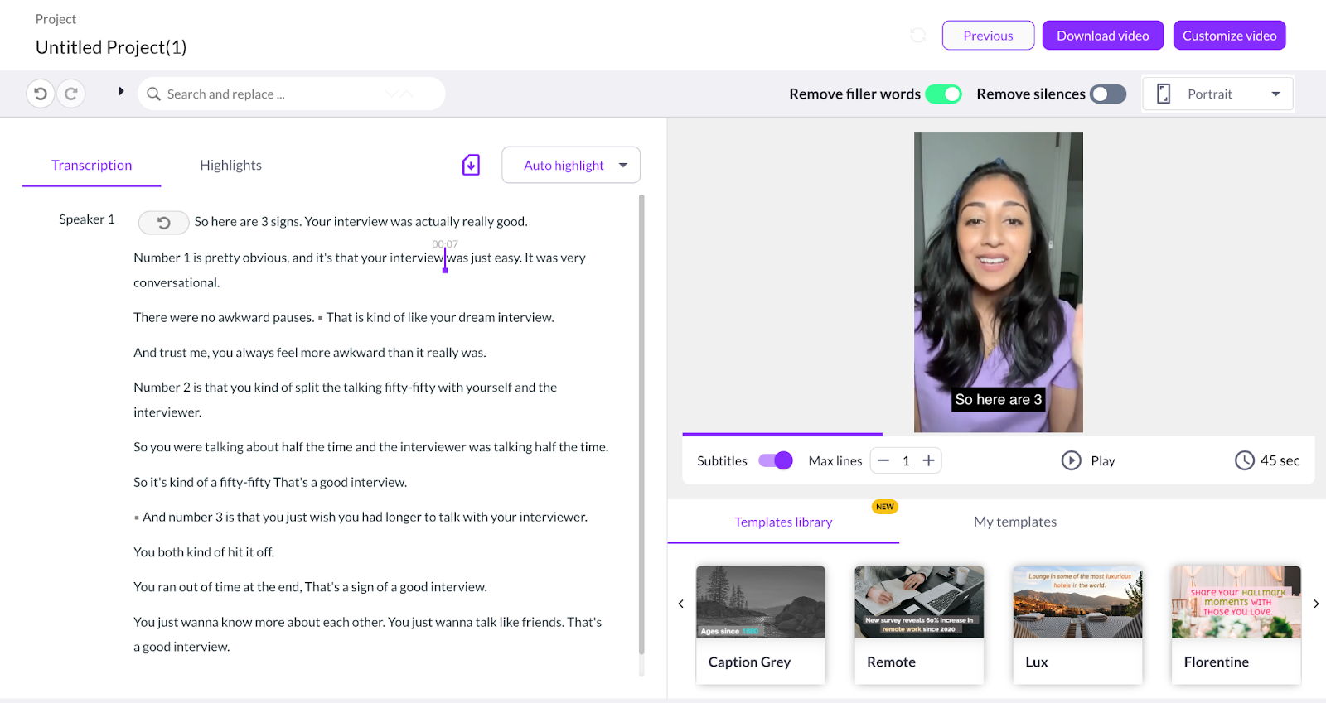
Task: Switch to My templates tab
Action: click(x=1015, y=522)
